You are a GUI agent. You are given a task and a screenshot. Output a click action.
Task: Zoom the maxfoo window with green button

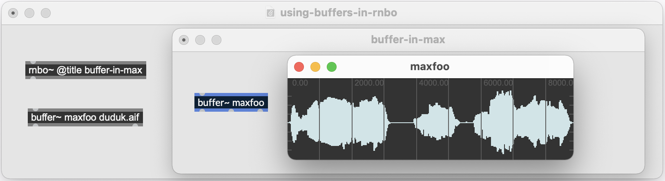pos(332,66)
